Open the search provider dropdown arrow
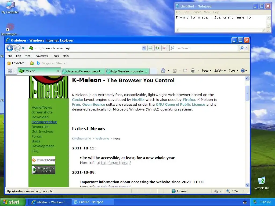This screenshot has width=275, height=206. coord(247,48)
